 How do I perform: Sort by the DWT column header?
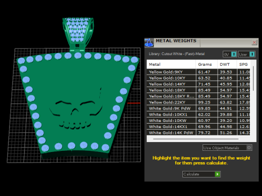[227, 64]
